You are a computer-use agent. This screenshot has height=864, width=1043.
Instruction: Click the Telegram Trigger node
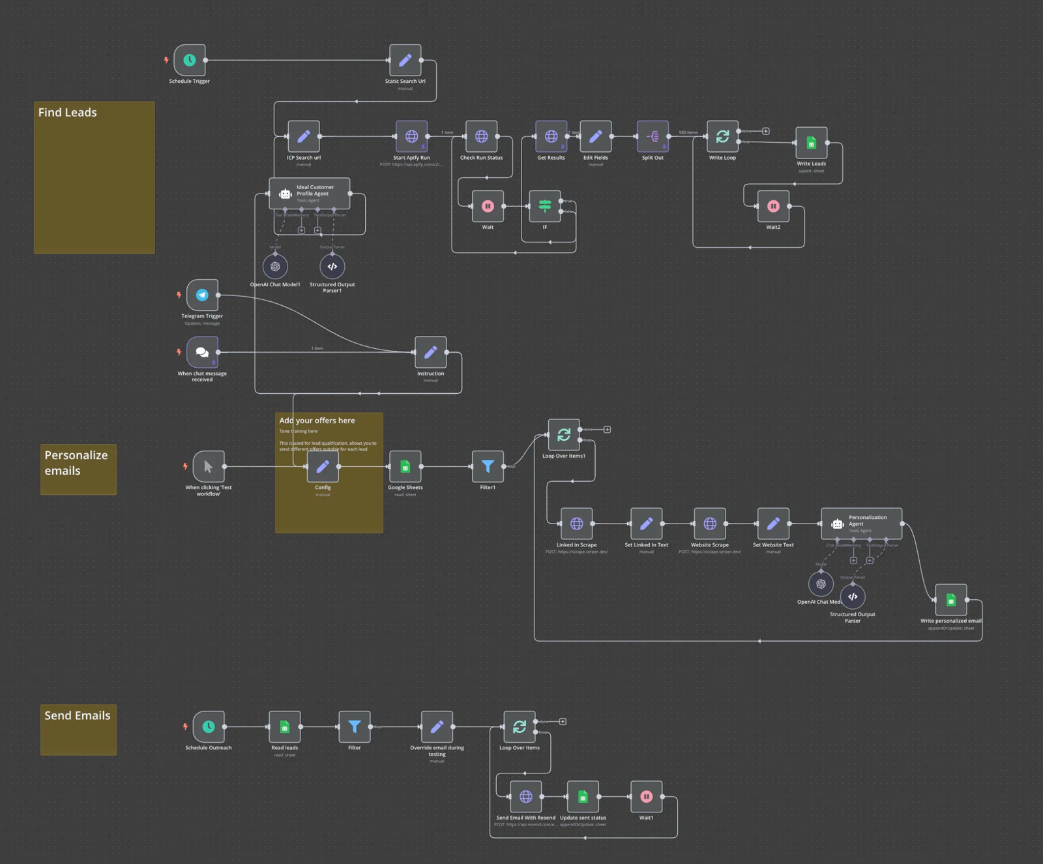202,295
